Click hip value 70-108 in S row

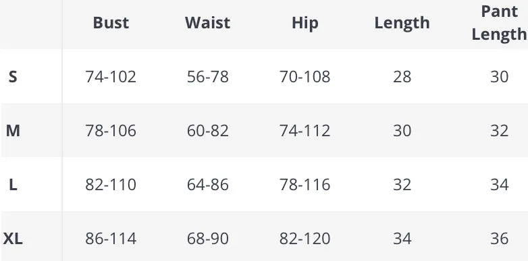click(305, 77)
